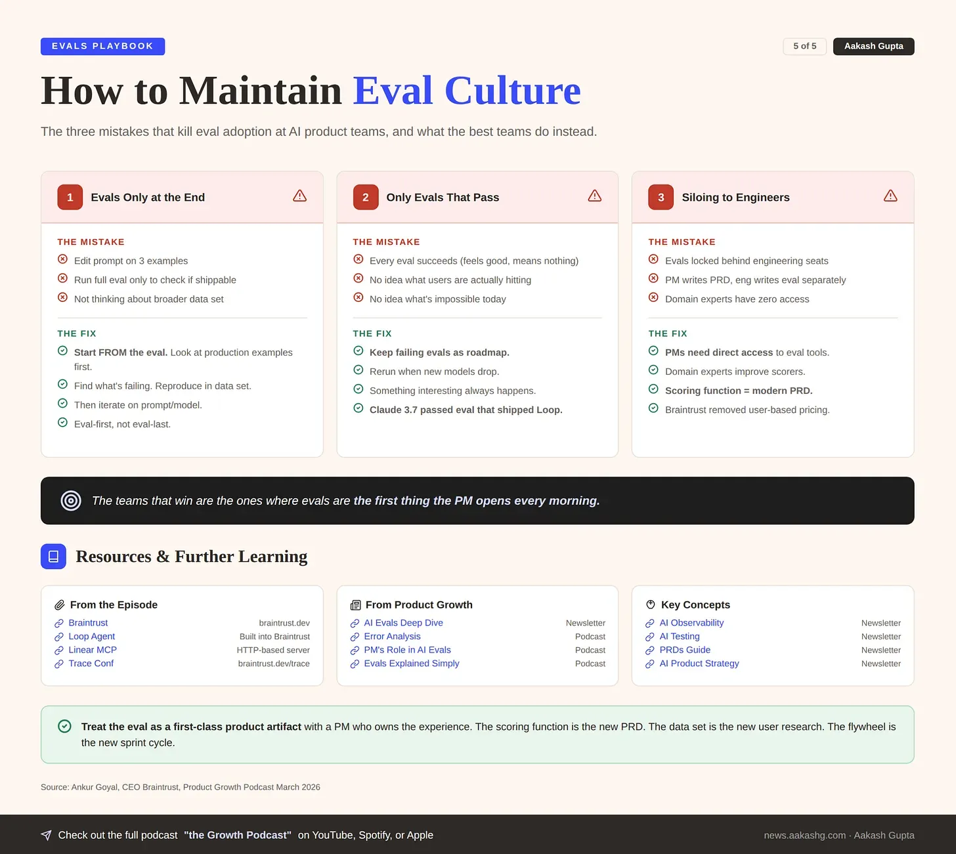The height and width of the screenshot is (854, 956).
Task: Click the lightbulb icon beside Key Concepts
Action: (651, 605)
